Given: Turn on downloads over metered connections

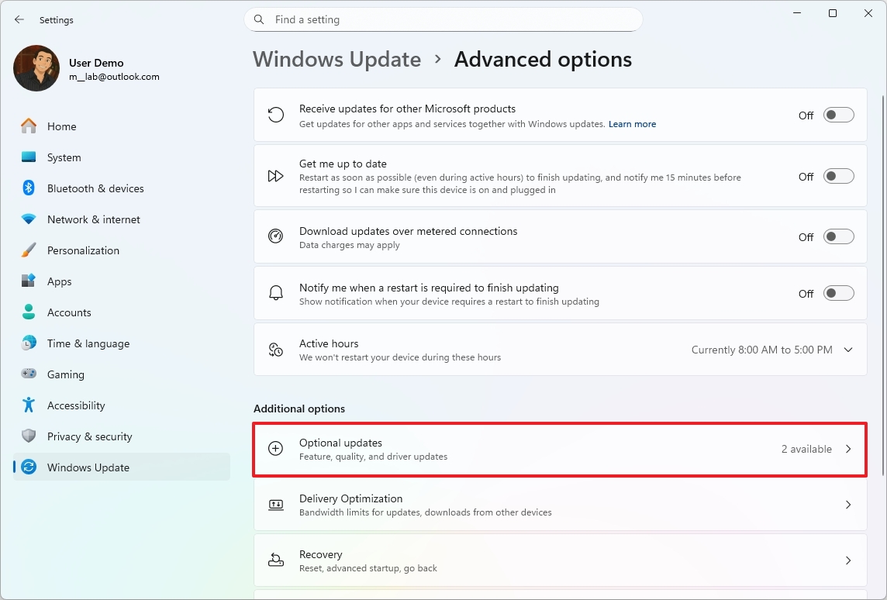Looking at the screenshot, I should coord(838,236).
